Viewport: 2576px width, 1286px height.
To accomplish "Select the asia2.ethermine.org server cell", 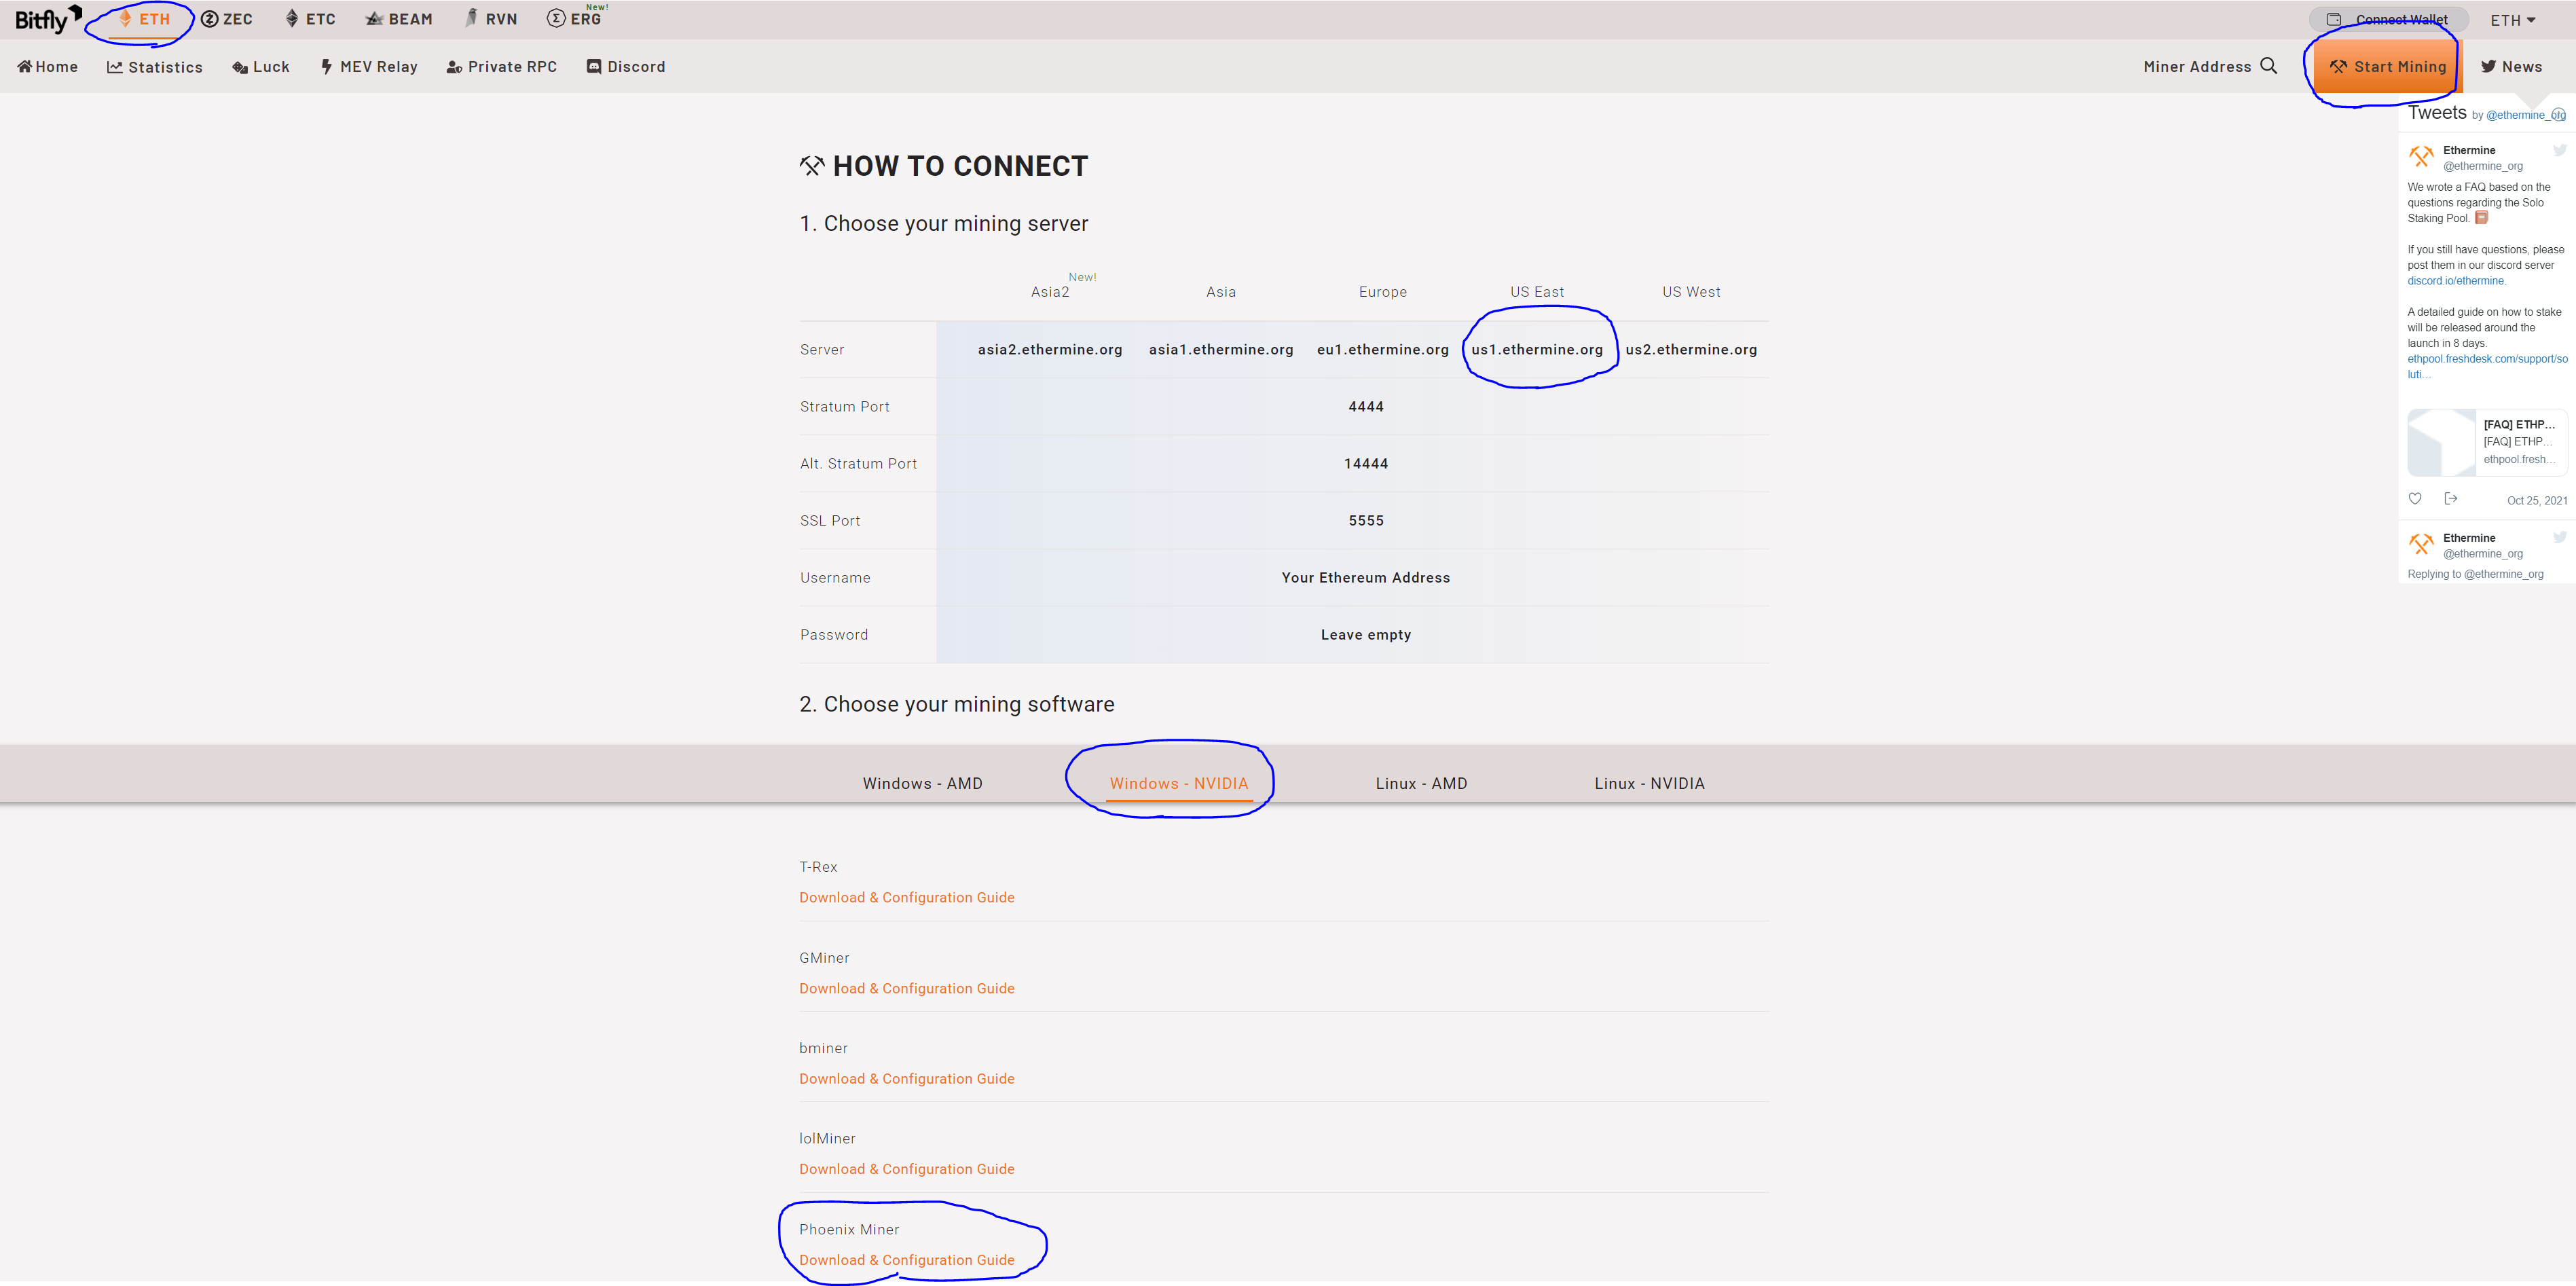I will coord(1050,350).
